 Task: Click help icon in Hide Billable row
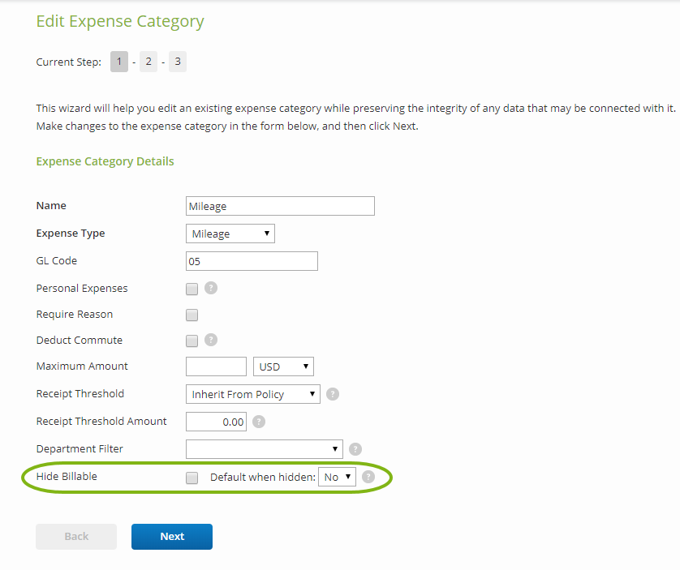click(x=368, y=477)
